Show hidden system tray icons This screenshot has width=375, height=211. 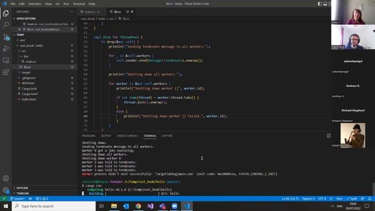coord(332,206)
